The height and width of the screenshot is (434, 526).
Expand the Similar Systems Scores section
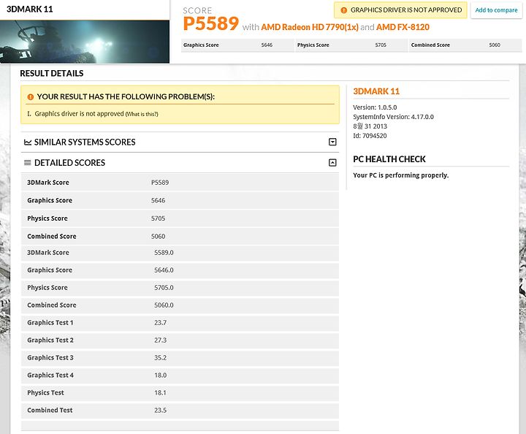point(332,142)
